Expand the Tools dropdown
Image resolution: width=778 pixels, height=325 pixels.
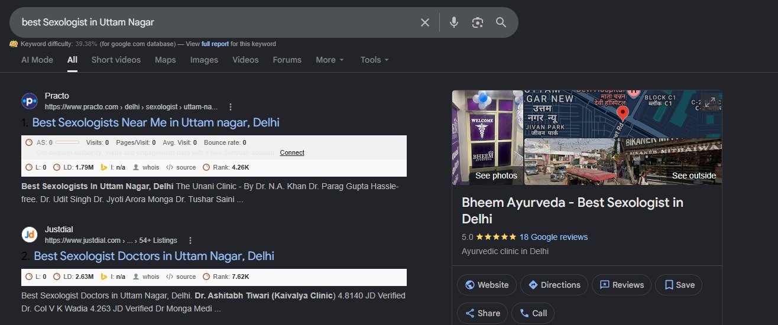(375, 60)
